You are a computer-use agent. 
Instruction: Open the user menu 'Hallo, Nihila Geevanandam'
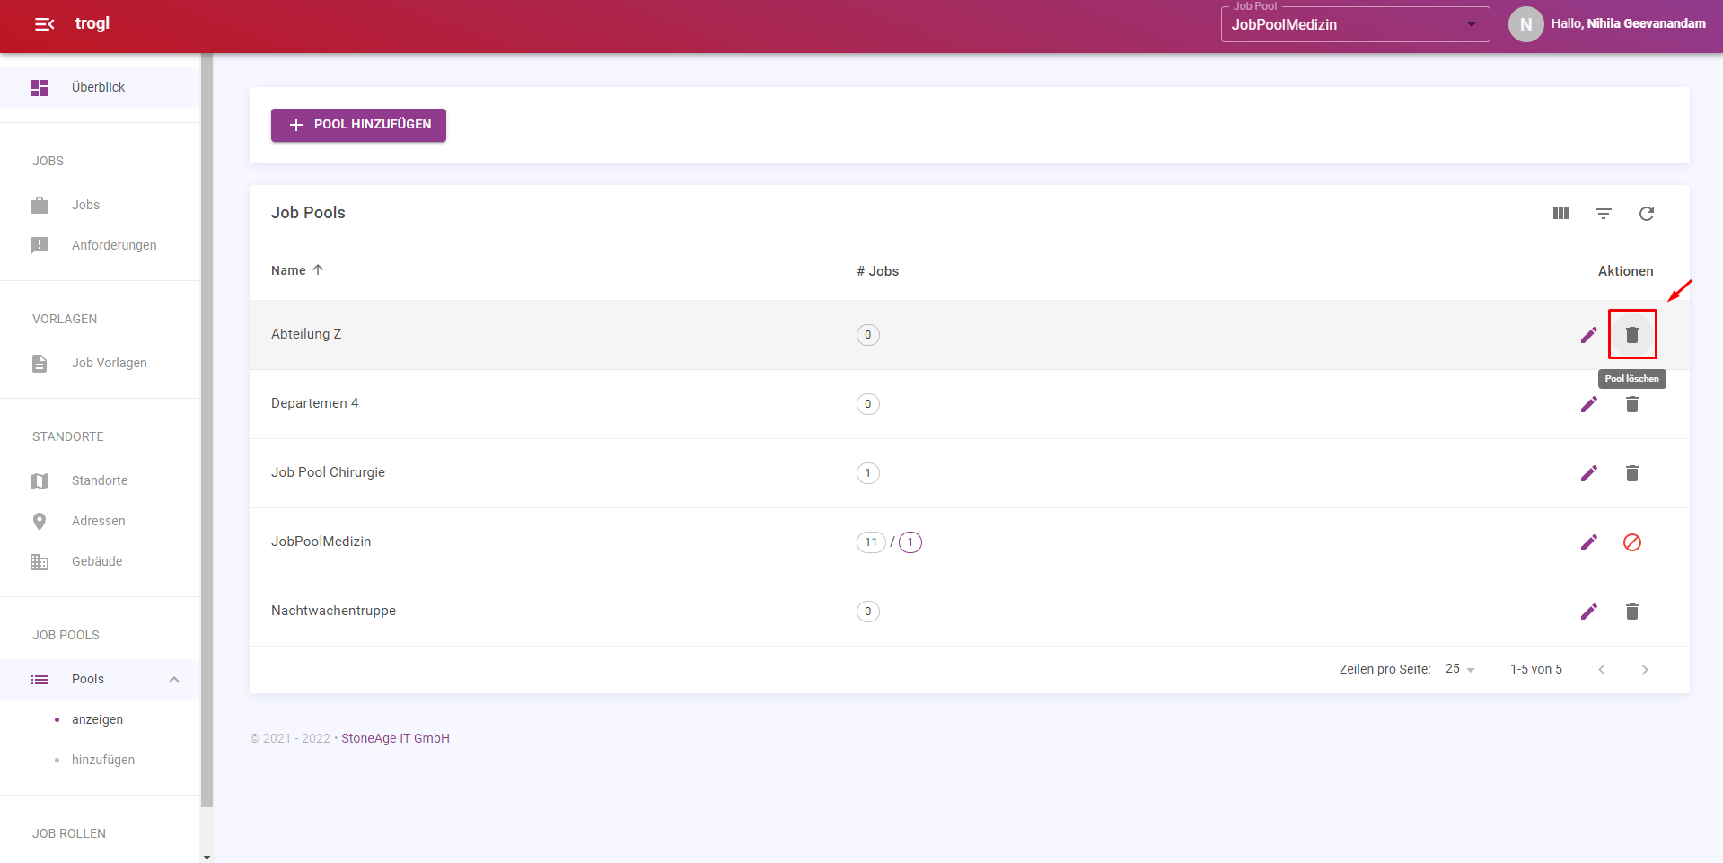click(1628, 24)
